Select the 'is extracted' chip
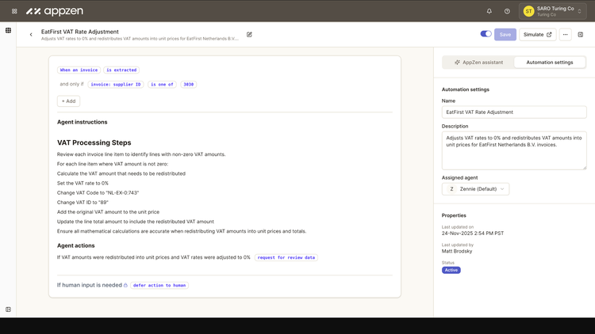Viewport: 595px width, 334px height. pyautogui.click(x=121, y=70)
